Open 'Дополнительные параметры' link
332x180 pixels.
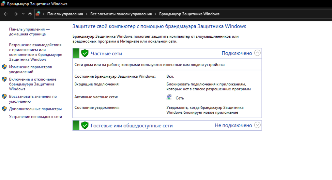coord(35,109)
